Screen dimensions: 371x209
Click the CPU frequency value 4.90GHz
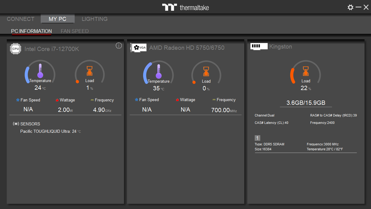[102, 110]
